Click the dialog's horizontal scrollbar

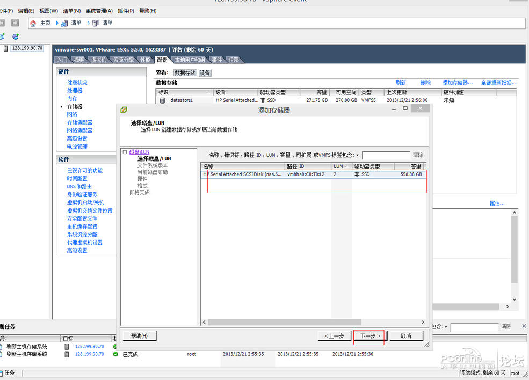point(285,322)
